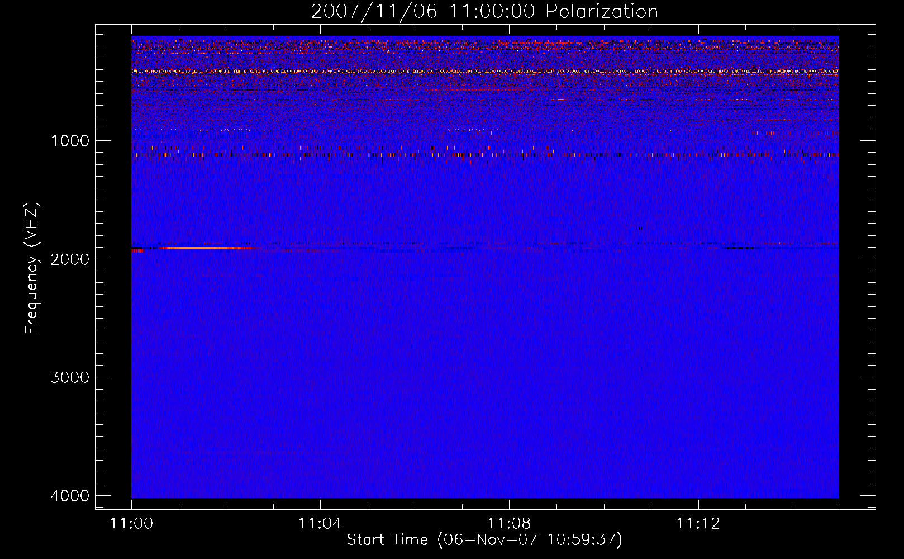The width and height of the screenshot is (904, 559).
Task: Select the 'Frequency (MHZ)' axis label
Action: click(x=32, y=268)
